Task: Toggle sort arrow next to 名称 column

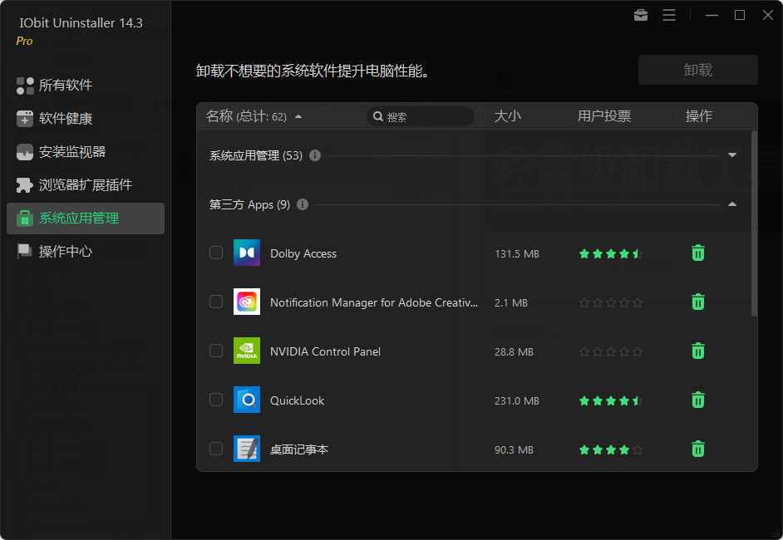Action: 298,117
